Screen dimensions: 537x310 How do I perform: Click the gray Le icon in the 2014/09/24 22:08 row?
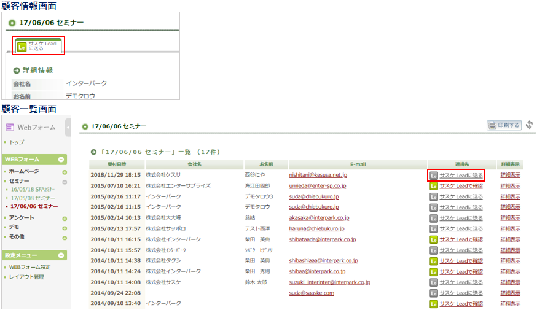click(x=434, y=293)
